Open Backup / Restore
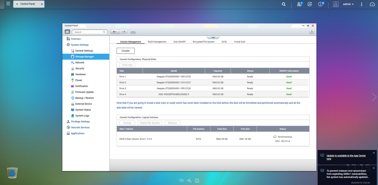Viewport: 378px width, 185px height. pos(85,98)
